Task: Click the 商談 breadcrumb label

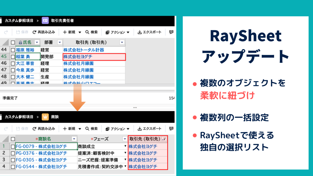Action: pos(55,117)
